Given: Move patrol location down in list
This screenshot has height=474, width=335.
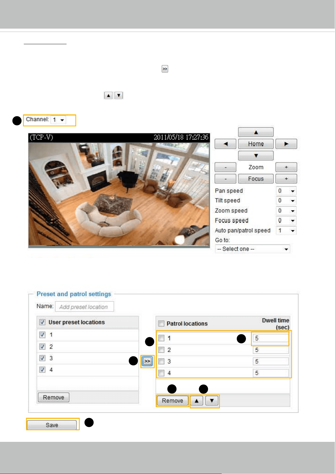Looking at the screenshot, I should click(x=212, y=401).
